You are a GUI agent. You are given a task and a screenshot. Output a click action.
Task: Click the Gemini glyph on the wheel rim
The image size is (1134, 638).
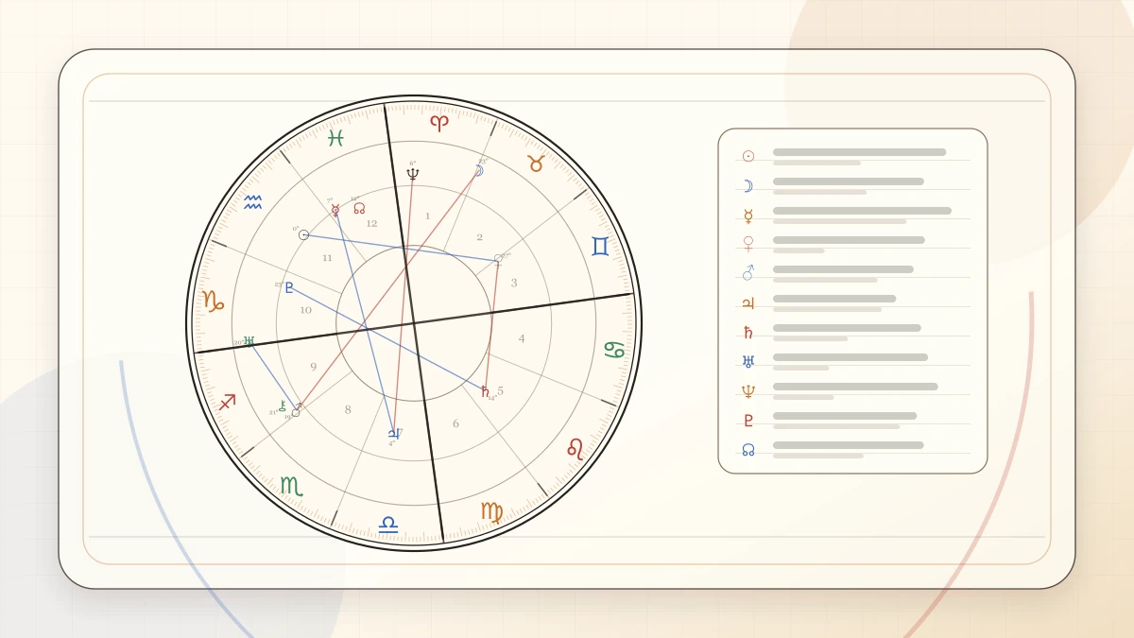tap(600, 247)
